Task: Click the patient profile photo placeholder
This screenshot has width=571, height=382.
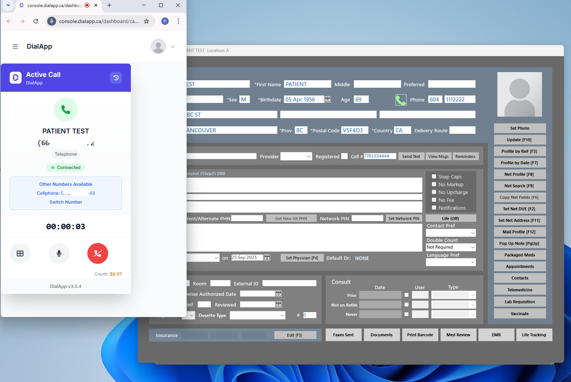Action: (519, 94)
